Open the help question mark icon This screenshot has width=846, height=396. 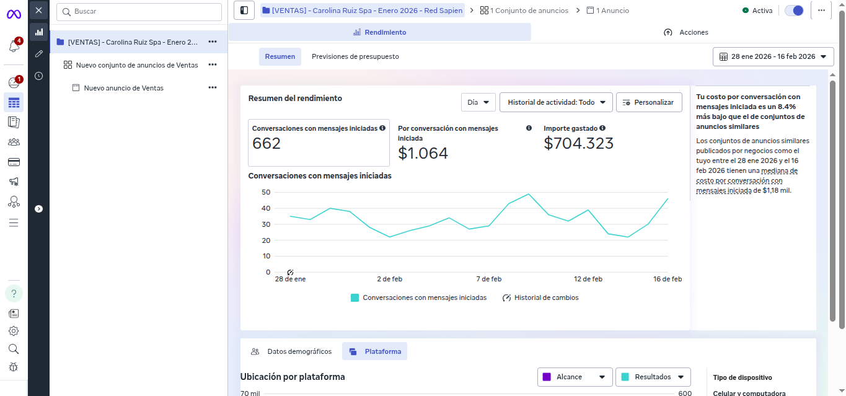pyautogui.click(x=14, y=293)
